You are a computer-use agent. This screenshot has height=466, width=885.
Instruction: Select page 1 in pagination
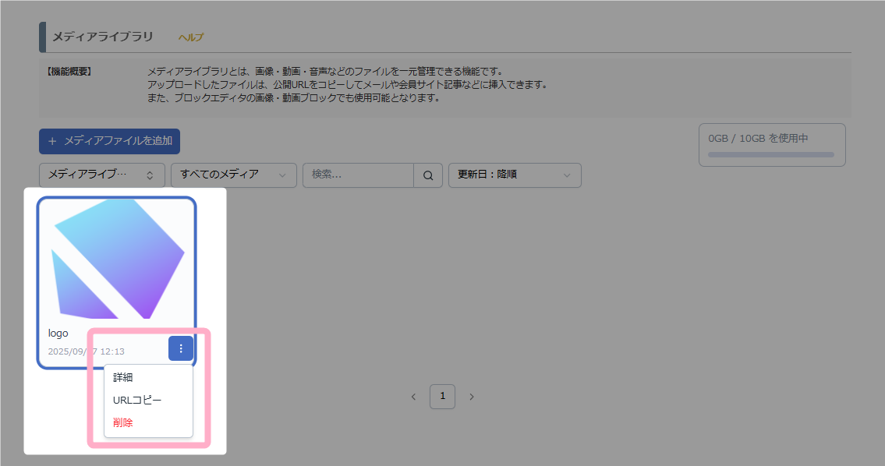click(442, 397)
